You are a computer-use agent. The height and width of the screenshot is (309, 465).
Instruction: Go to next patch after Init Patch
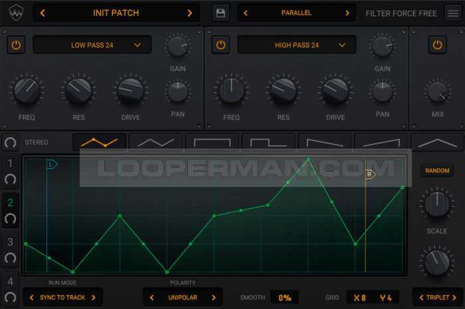(190, 13)
